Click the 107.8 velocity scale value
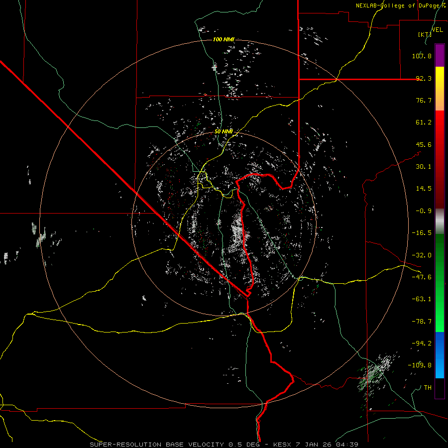 pyautogui.click(x=422, y=56)
